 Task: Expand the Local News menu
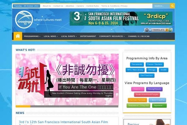point(51,36)
